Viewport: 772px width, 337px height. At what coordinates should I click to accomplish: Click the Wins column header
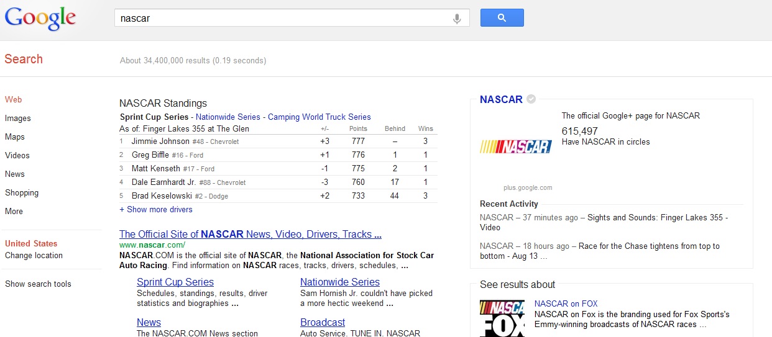point(426,128)
